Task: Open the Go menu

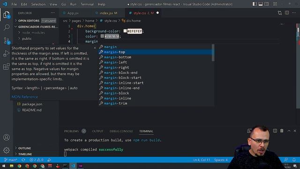Action: tap(64, 4)
